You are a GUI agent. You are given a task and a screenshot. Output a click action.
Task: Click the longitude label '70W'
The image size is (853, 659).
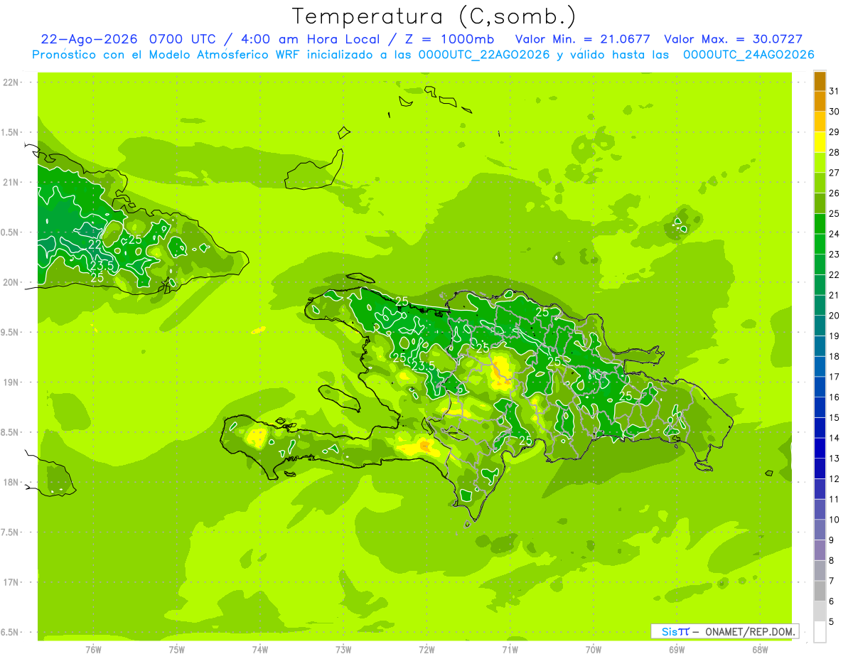click(x=594, y=650)
